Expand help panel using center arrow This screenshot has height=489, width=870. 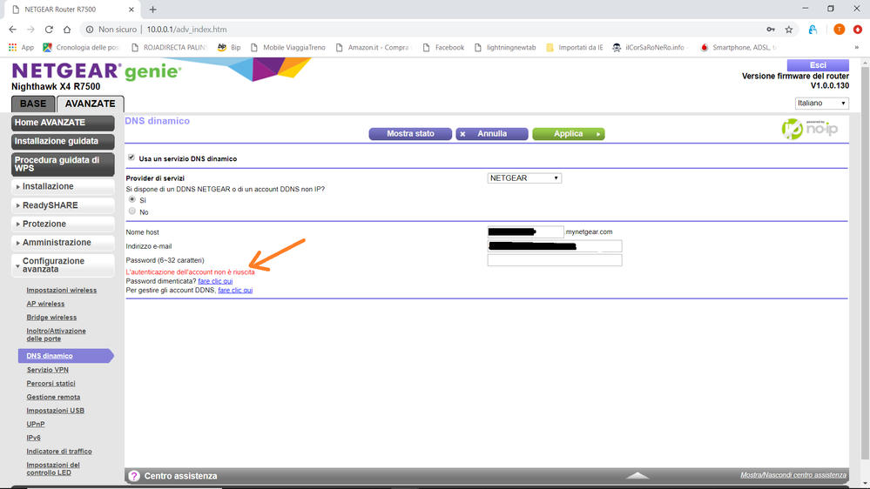637,476
